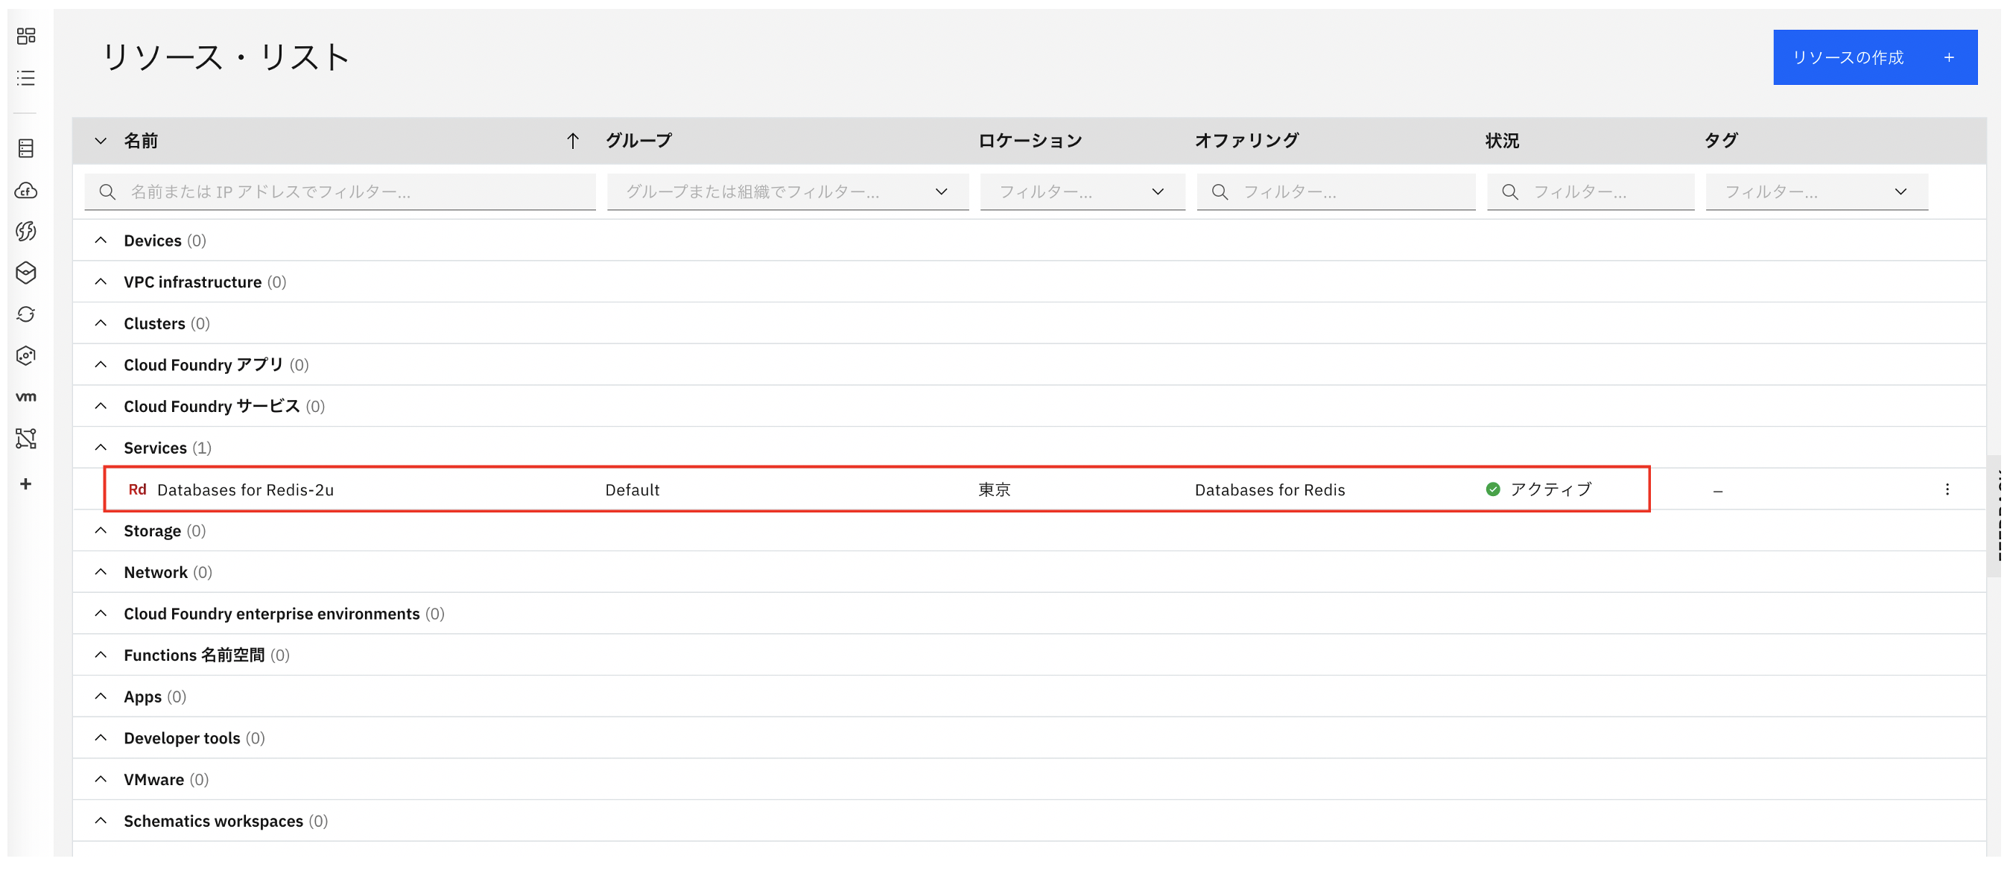Open the Cloud Foundry sidebar icon

(x=26, y=190)
